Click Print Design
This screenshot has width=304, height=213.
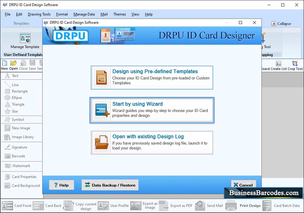coord(243,206)
